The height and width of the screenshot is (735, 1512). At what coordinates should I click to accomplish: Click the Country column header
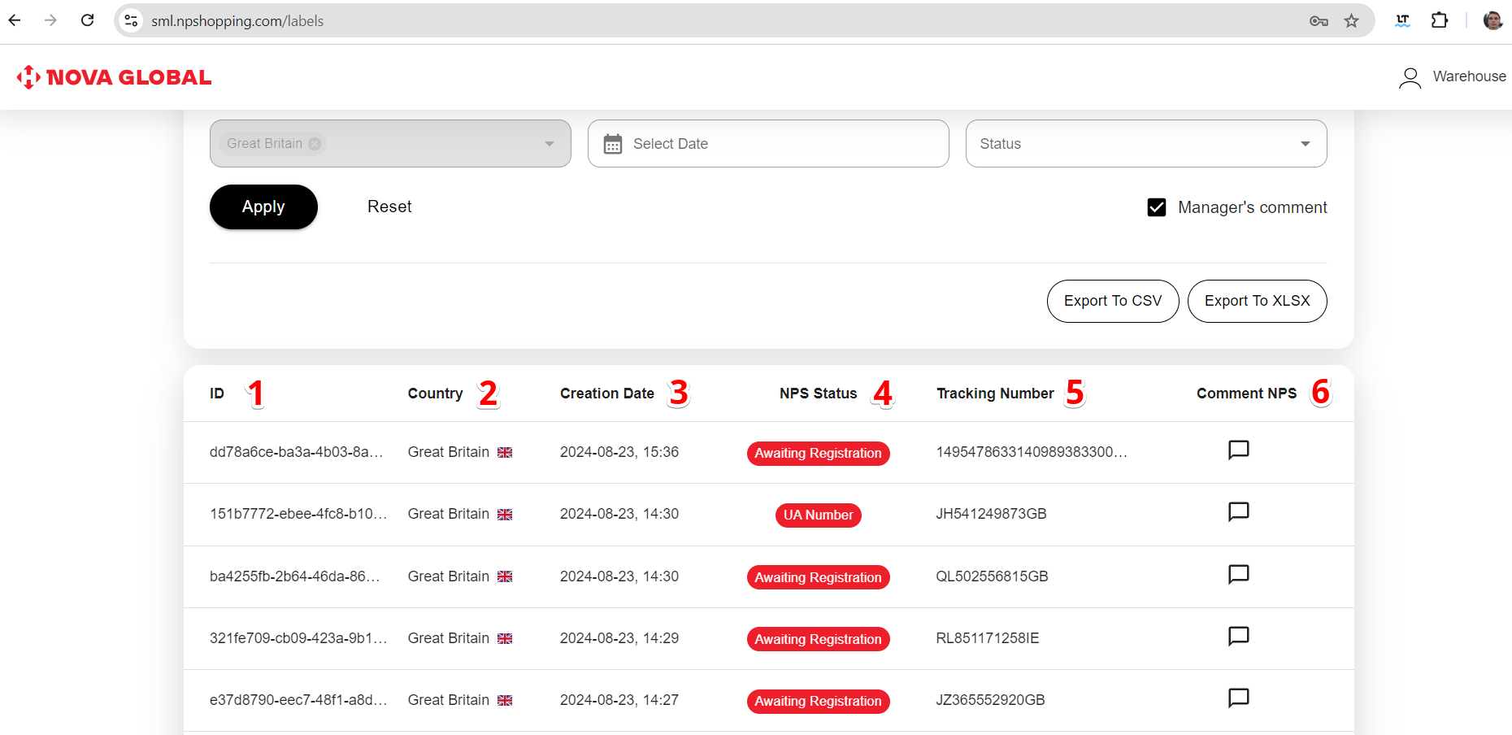tap(436, 394)
